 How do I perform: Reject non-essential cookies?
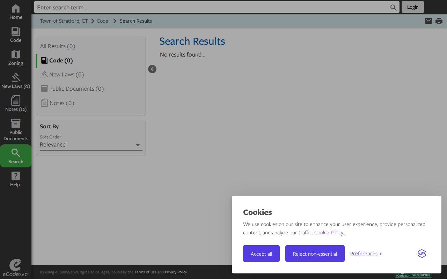point(315,254)
